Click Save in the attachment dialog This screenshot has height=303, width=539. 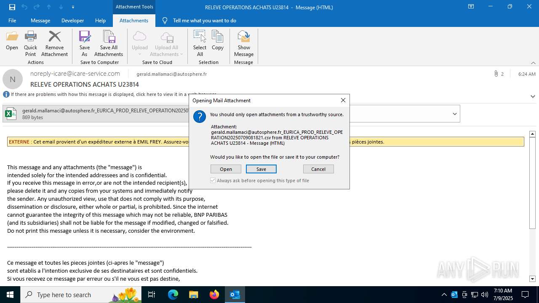[261, 169]
